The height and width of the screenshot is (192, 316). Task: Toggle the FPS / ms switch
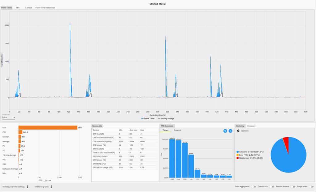click(x=45, y=180)
